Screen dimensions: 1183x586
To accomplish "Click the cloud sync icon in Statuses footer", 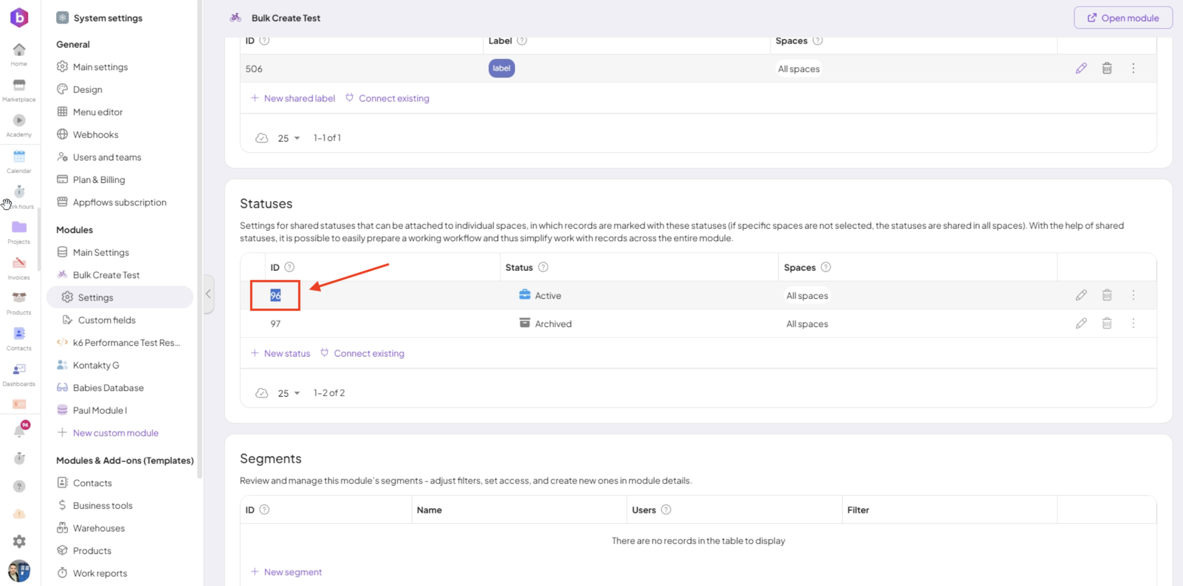I will [x=262, y=393].
